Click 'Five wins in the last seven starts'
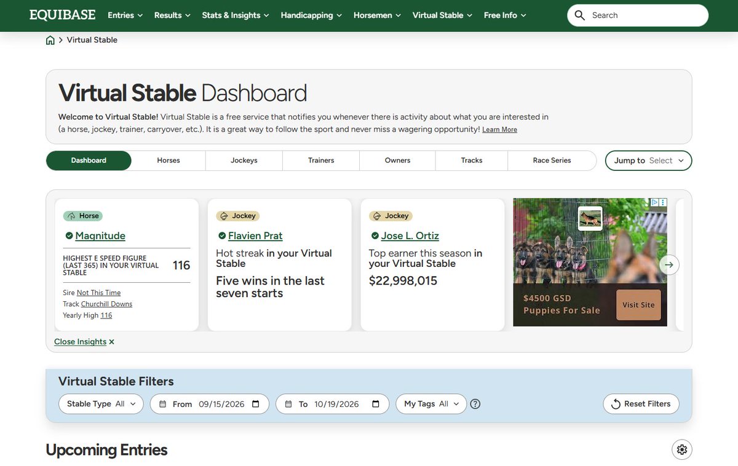Image resolution: width=738 pixels, height=466 pixels. click(x=270, y=287)
